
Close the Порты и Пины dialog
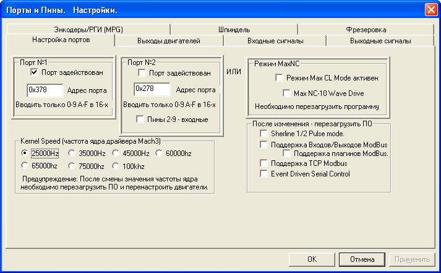(430, 10)
